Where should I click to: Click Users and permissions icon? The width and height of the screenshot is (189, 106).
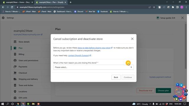tap(15, 60)
